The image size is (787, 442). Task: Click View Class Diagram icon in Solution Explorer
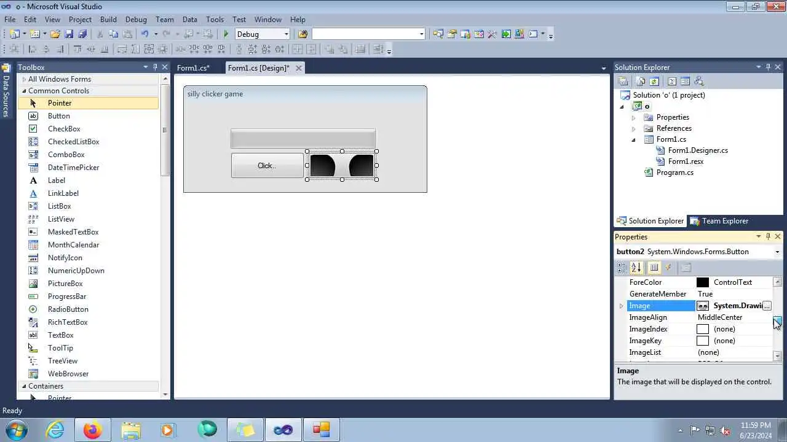pyautogui.click(x=698, y=81)
